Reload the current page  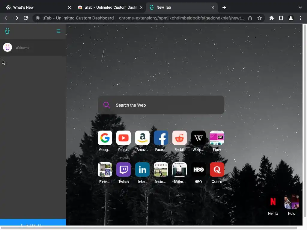pos(26,18)
